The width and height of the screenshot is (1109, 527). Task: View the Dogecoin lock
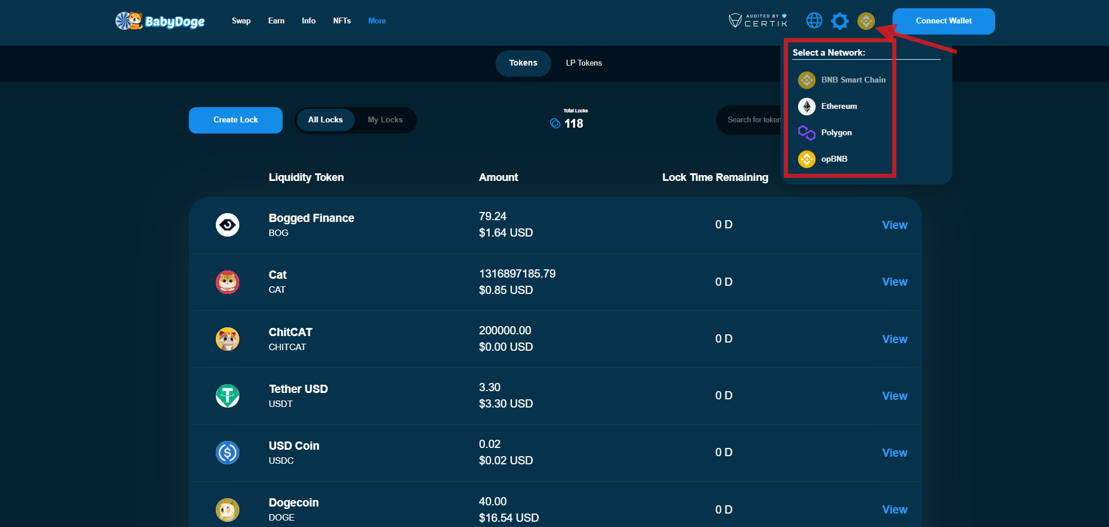point(895,509)
